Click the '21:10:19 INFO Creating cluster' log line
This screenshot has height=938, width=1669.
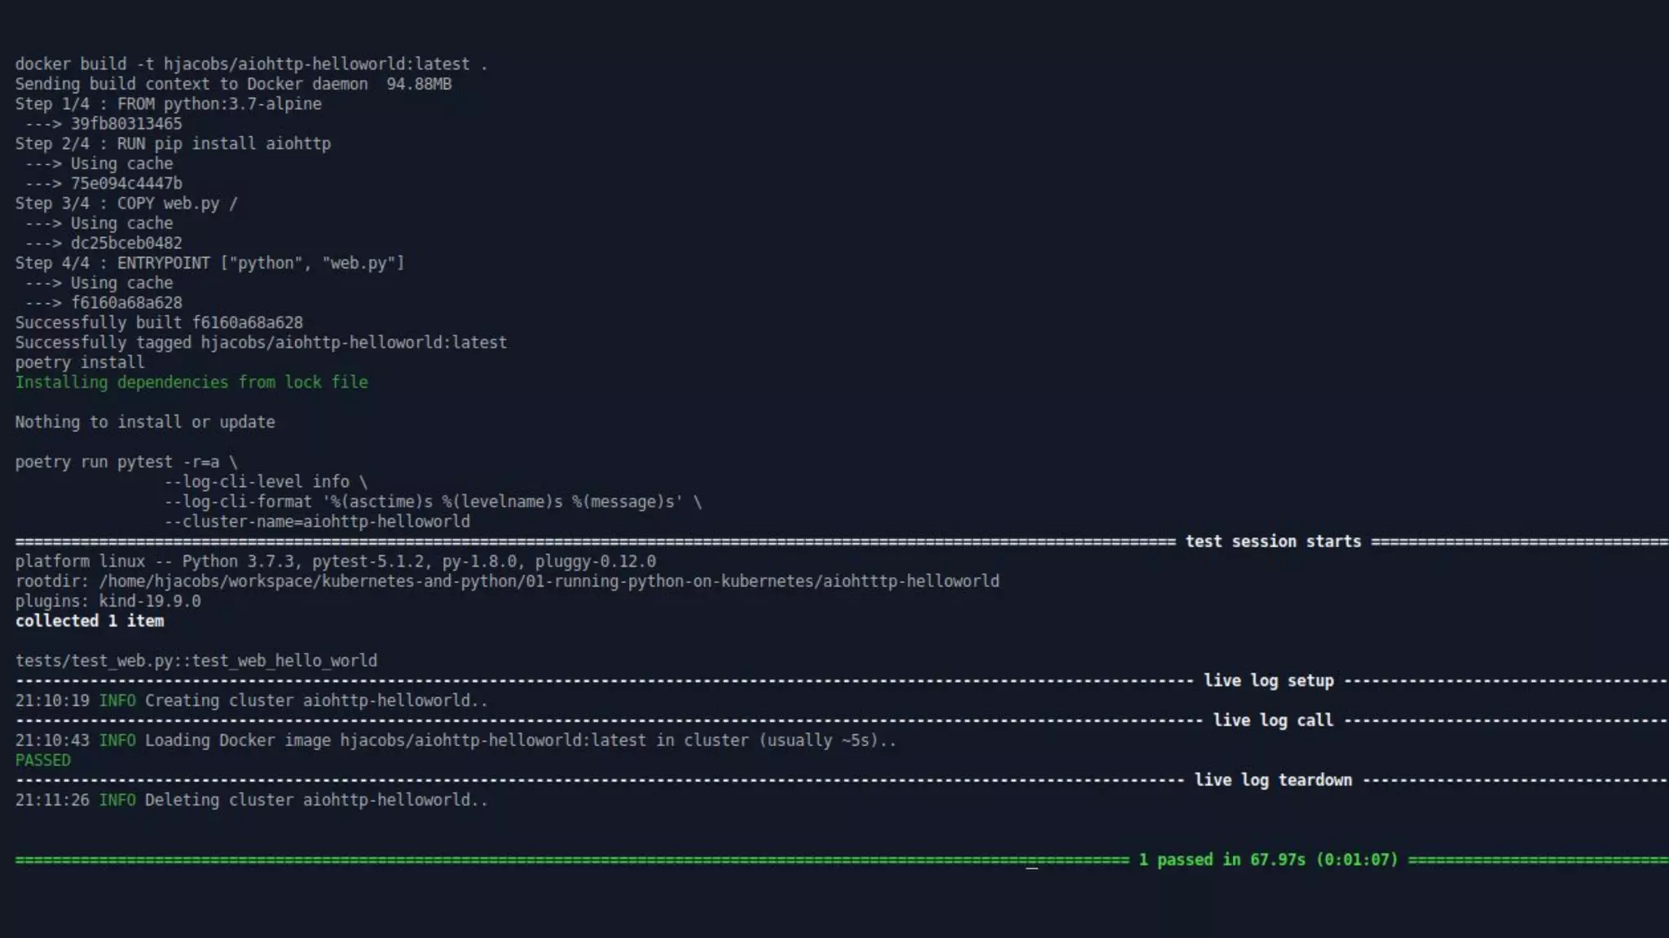251,701
